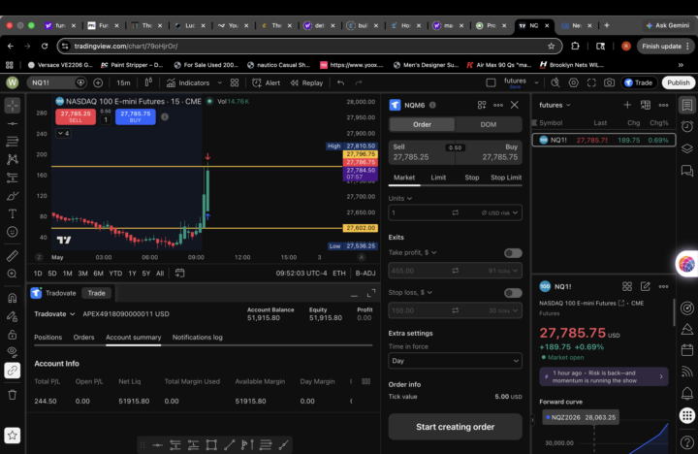Click the blue BUY 27,785.75 button
698x454 pixels.
(136, 116)
